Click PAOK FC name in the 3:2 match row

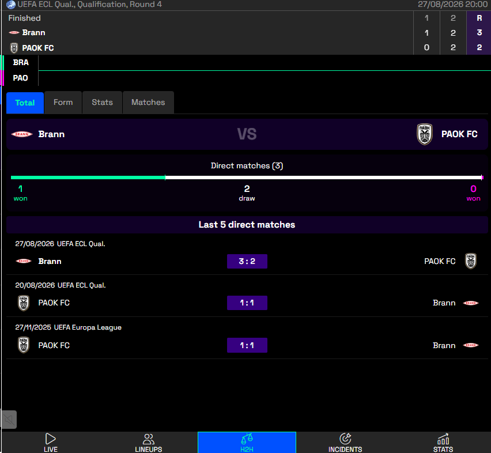(440, 262)
